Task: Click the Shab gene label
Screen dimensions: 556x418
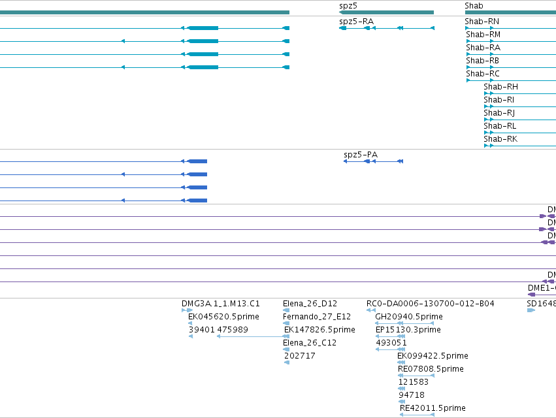Action: click(474, 6)
